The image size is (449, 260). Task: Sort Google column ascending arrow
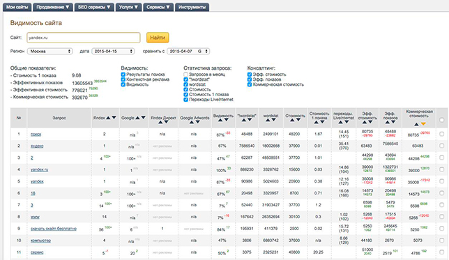click(x=137, y=118)
